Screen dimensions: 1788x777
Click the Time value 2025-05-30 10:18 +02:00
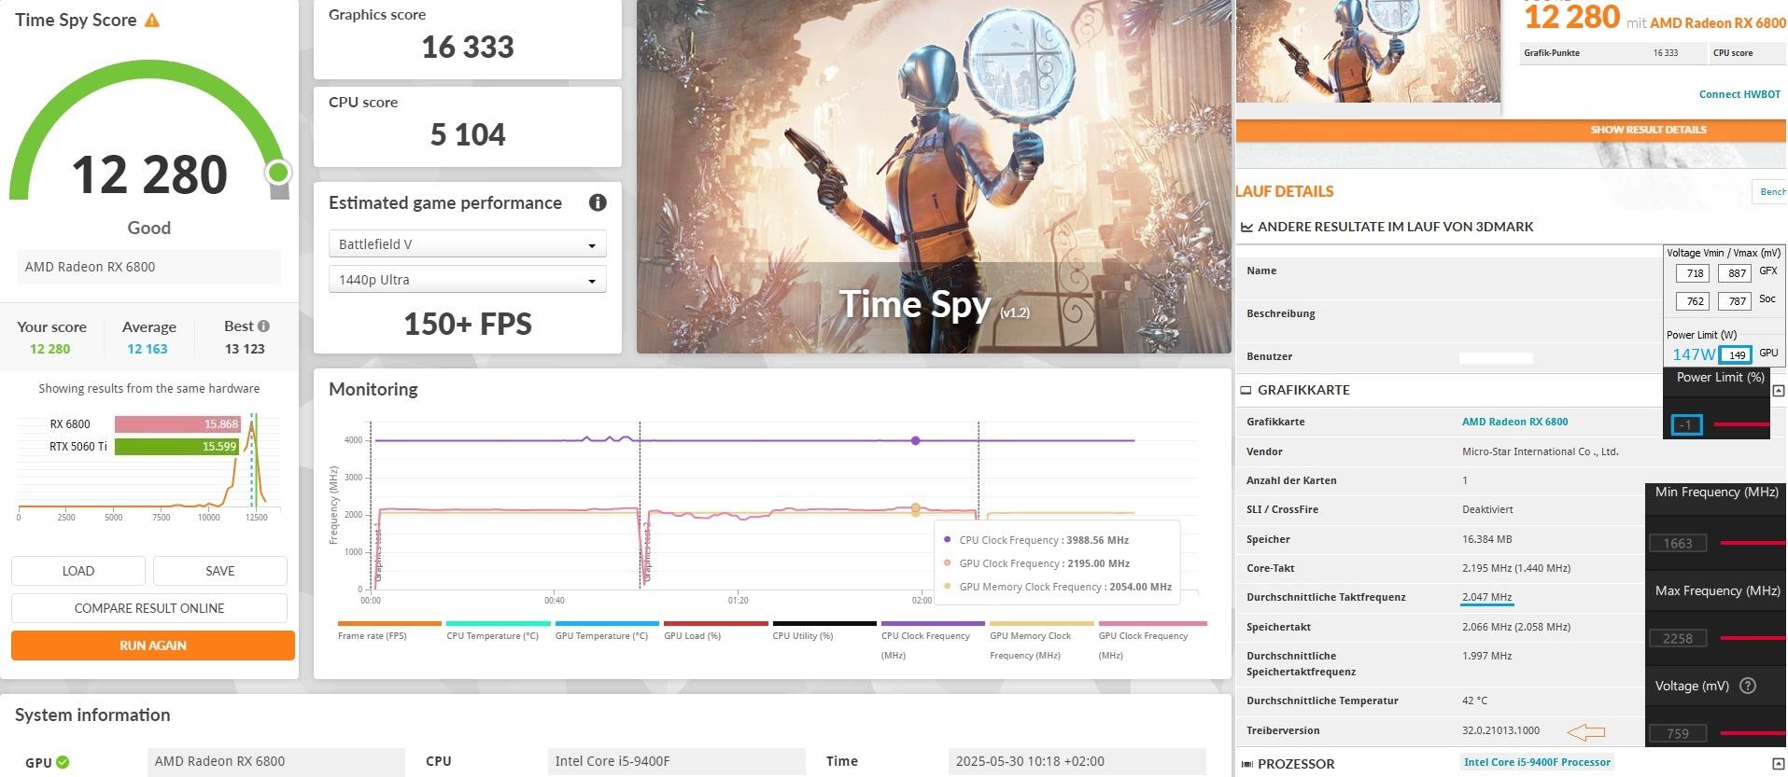(x=1030, y=761)
